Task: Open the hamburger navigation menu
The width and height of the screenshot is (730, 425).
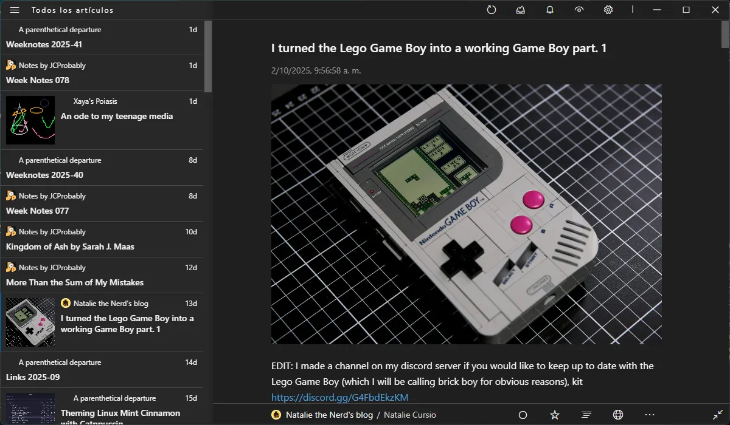Action: click(15, 10)
